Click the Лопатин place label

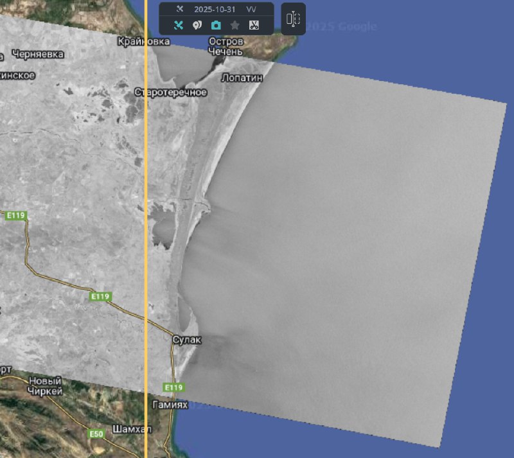click(242, 78)
